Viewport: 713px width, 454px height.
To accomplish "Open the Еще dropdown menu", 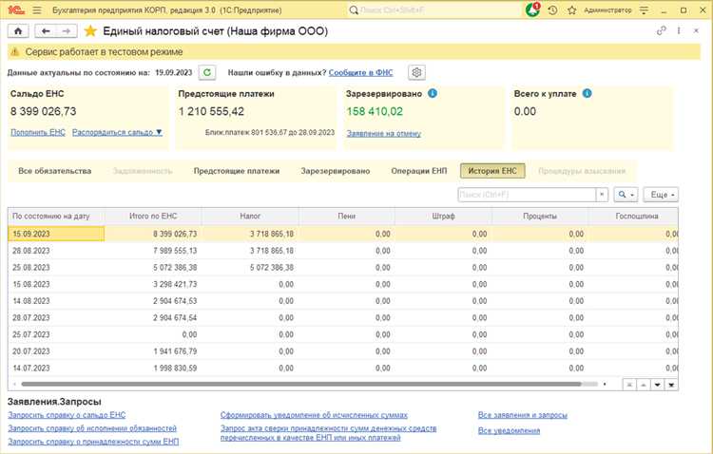I will coord(661,195).
